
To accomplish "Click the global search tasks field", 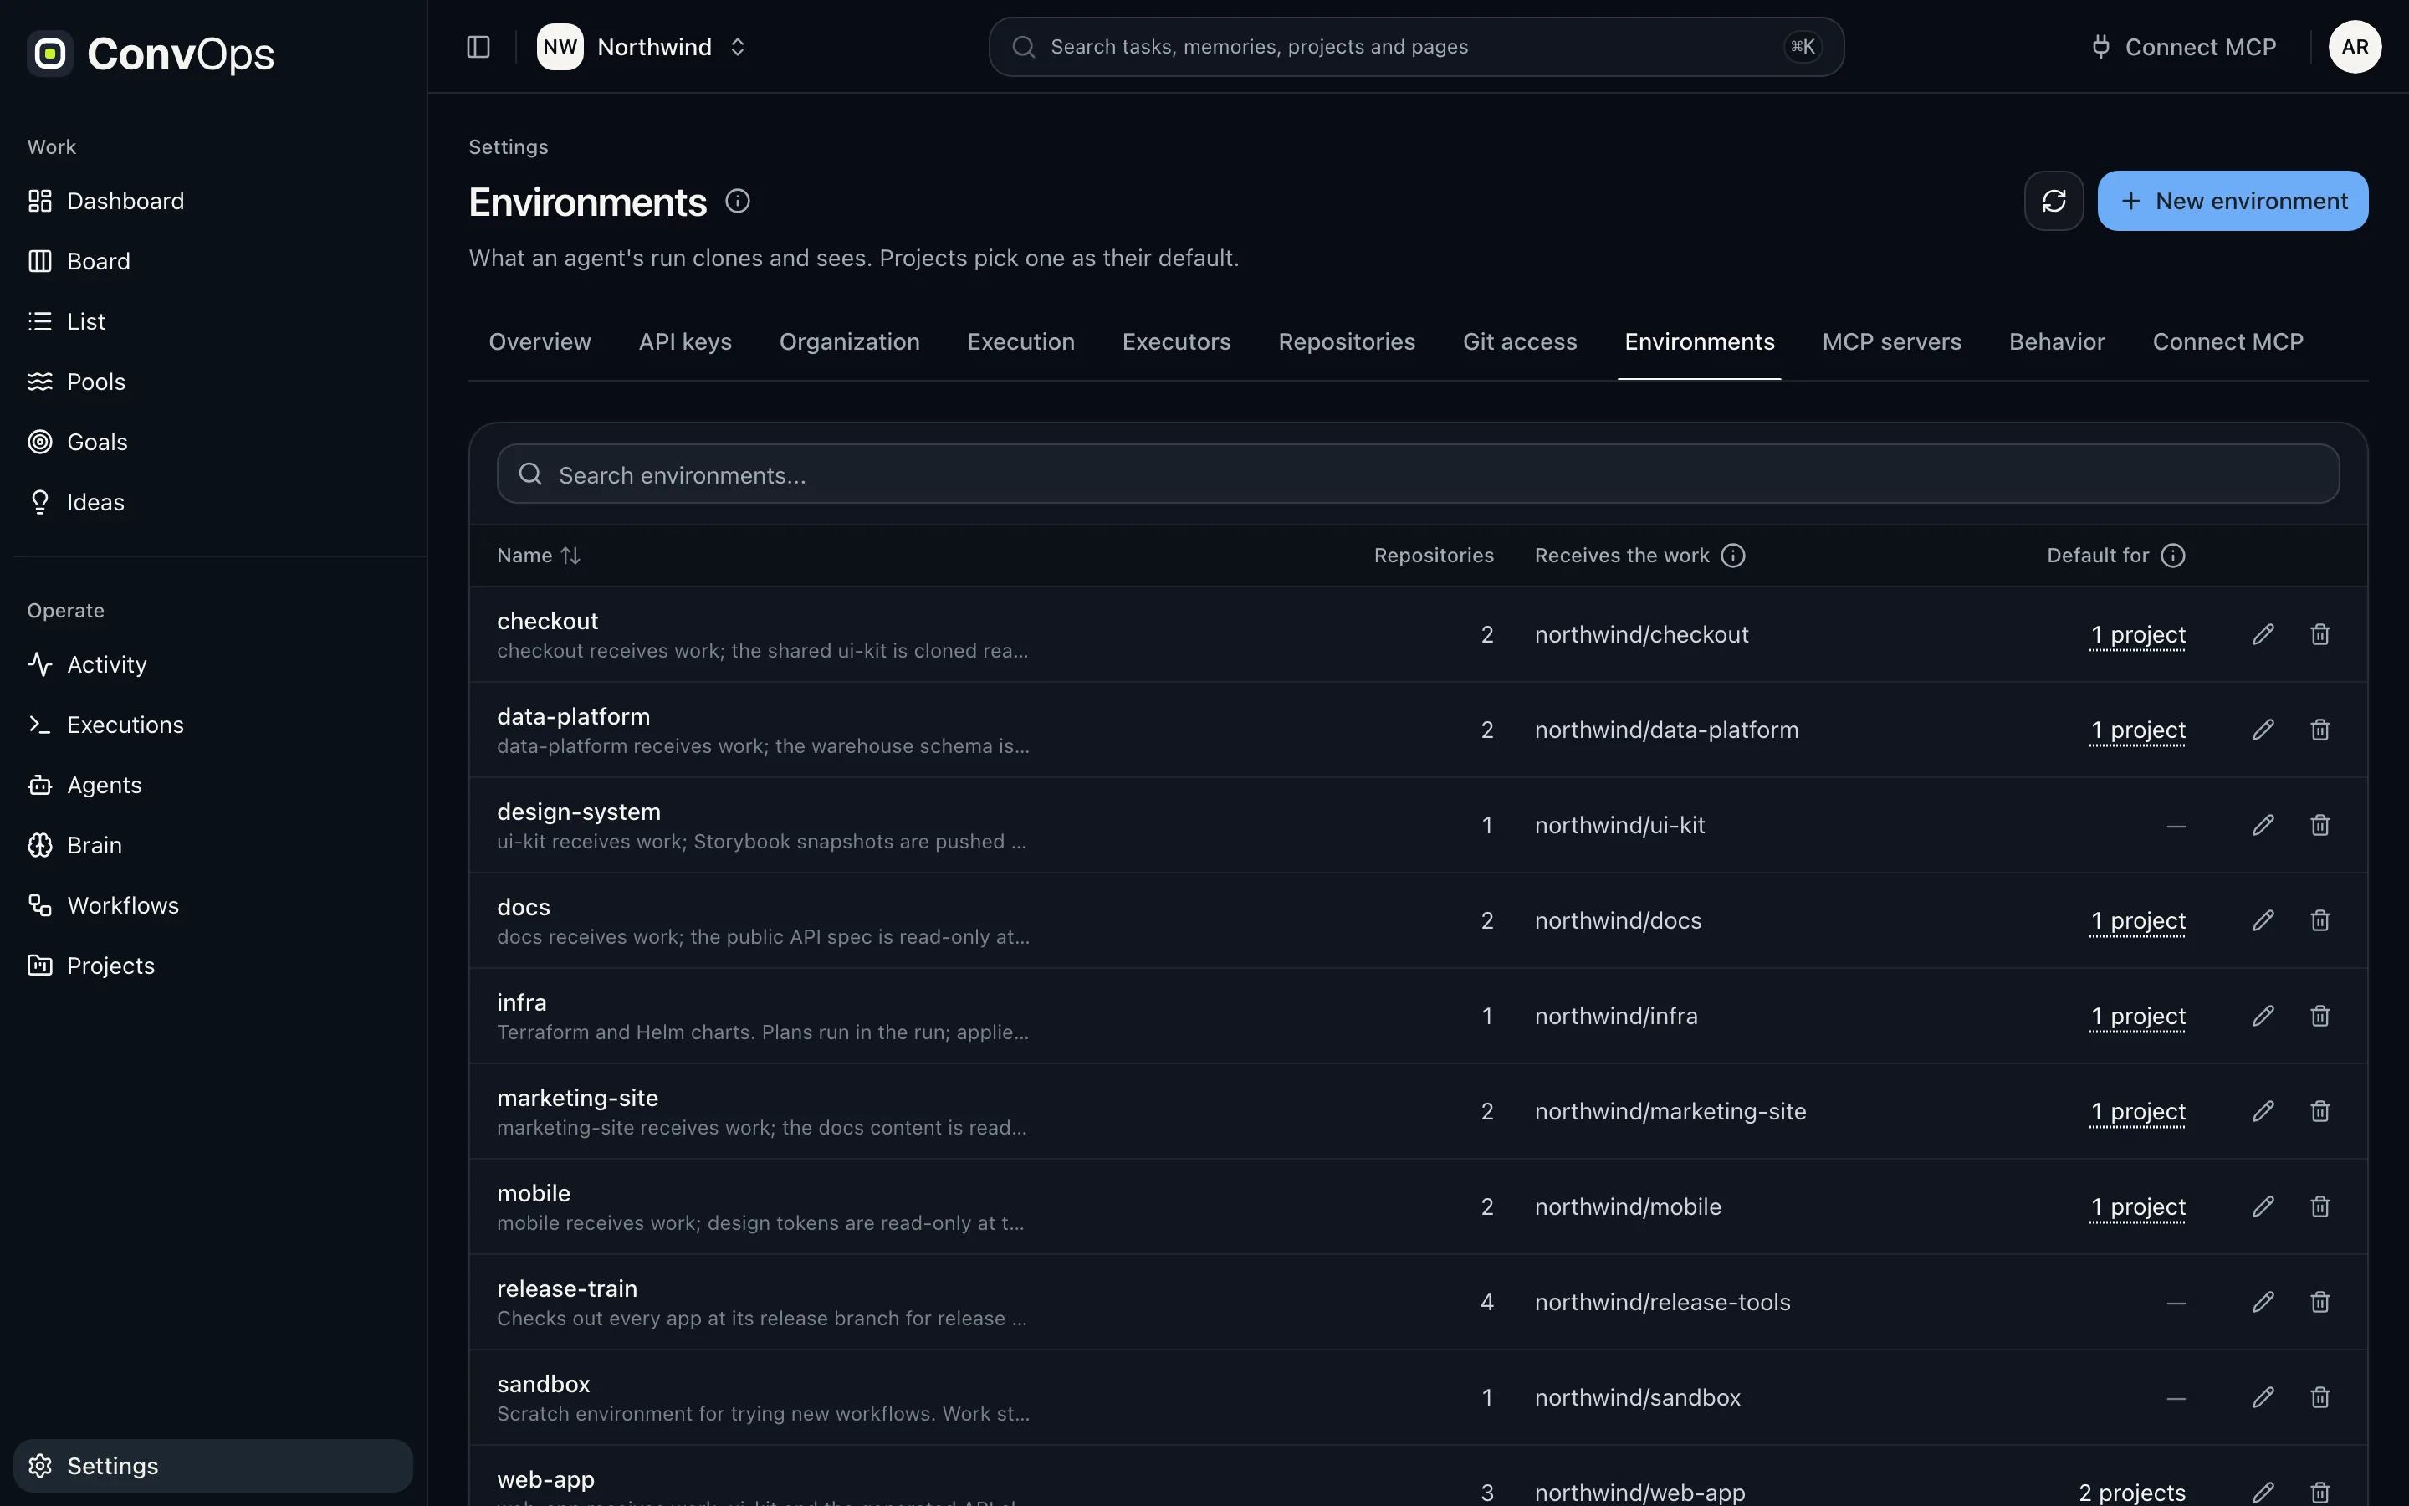I will [x=1415, y=47].
